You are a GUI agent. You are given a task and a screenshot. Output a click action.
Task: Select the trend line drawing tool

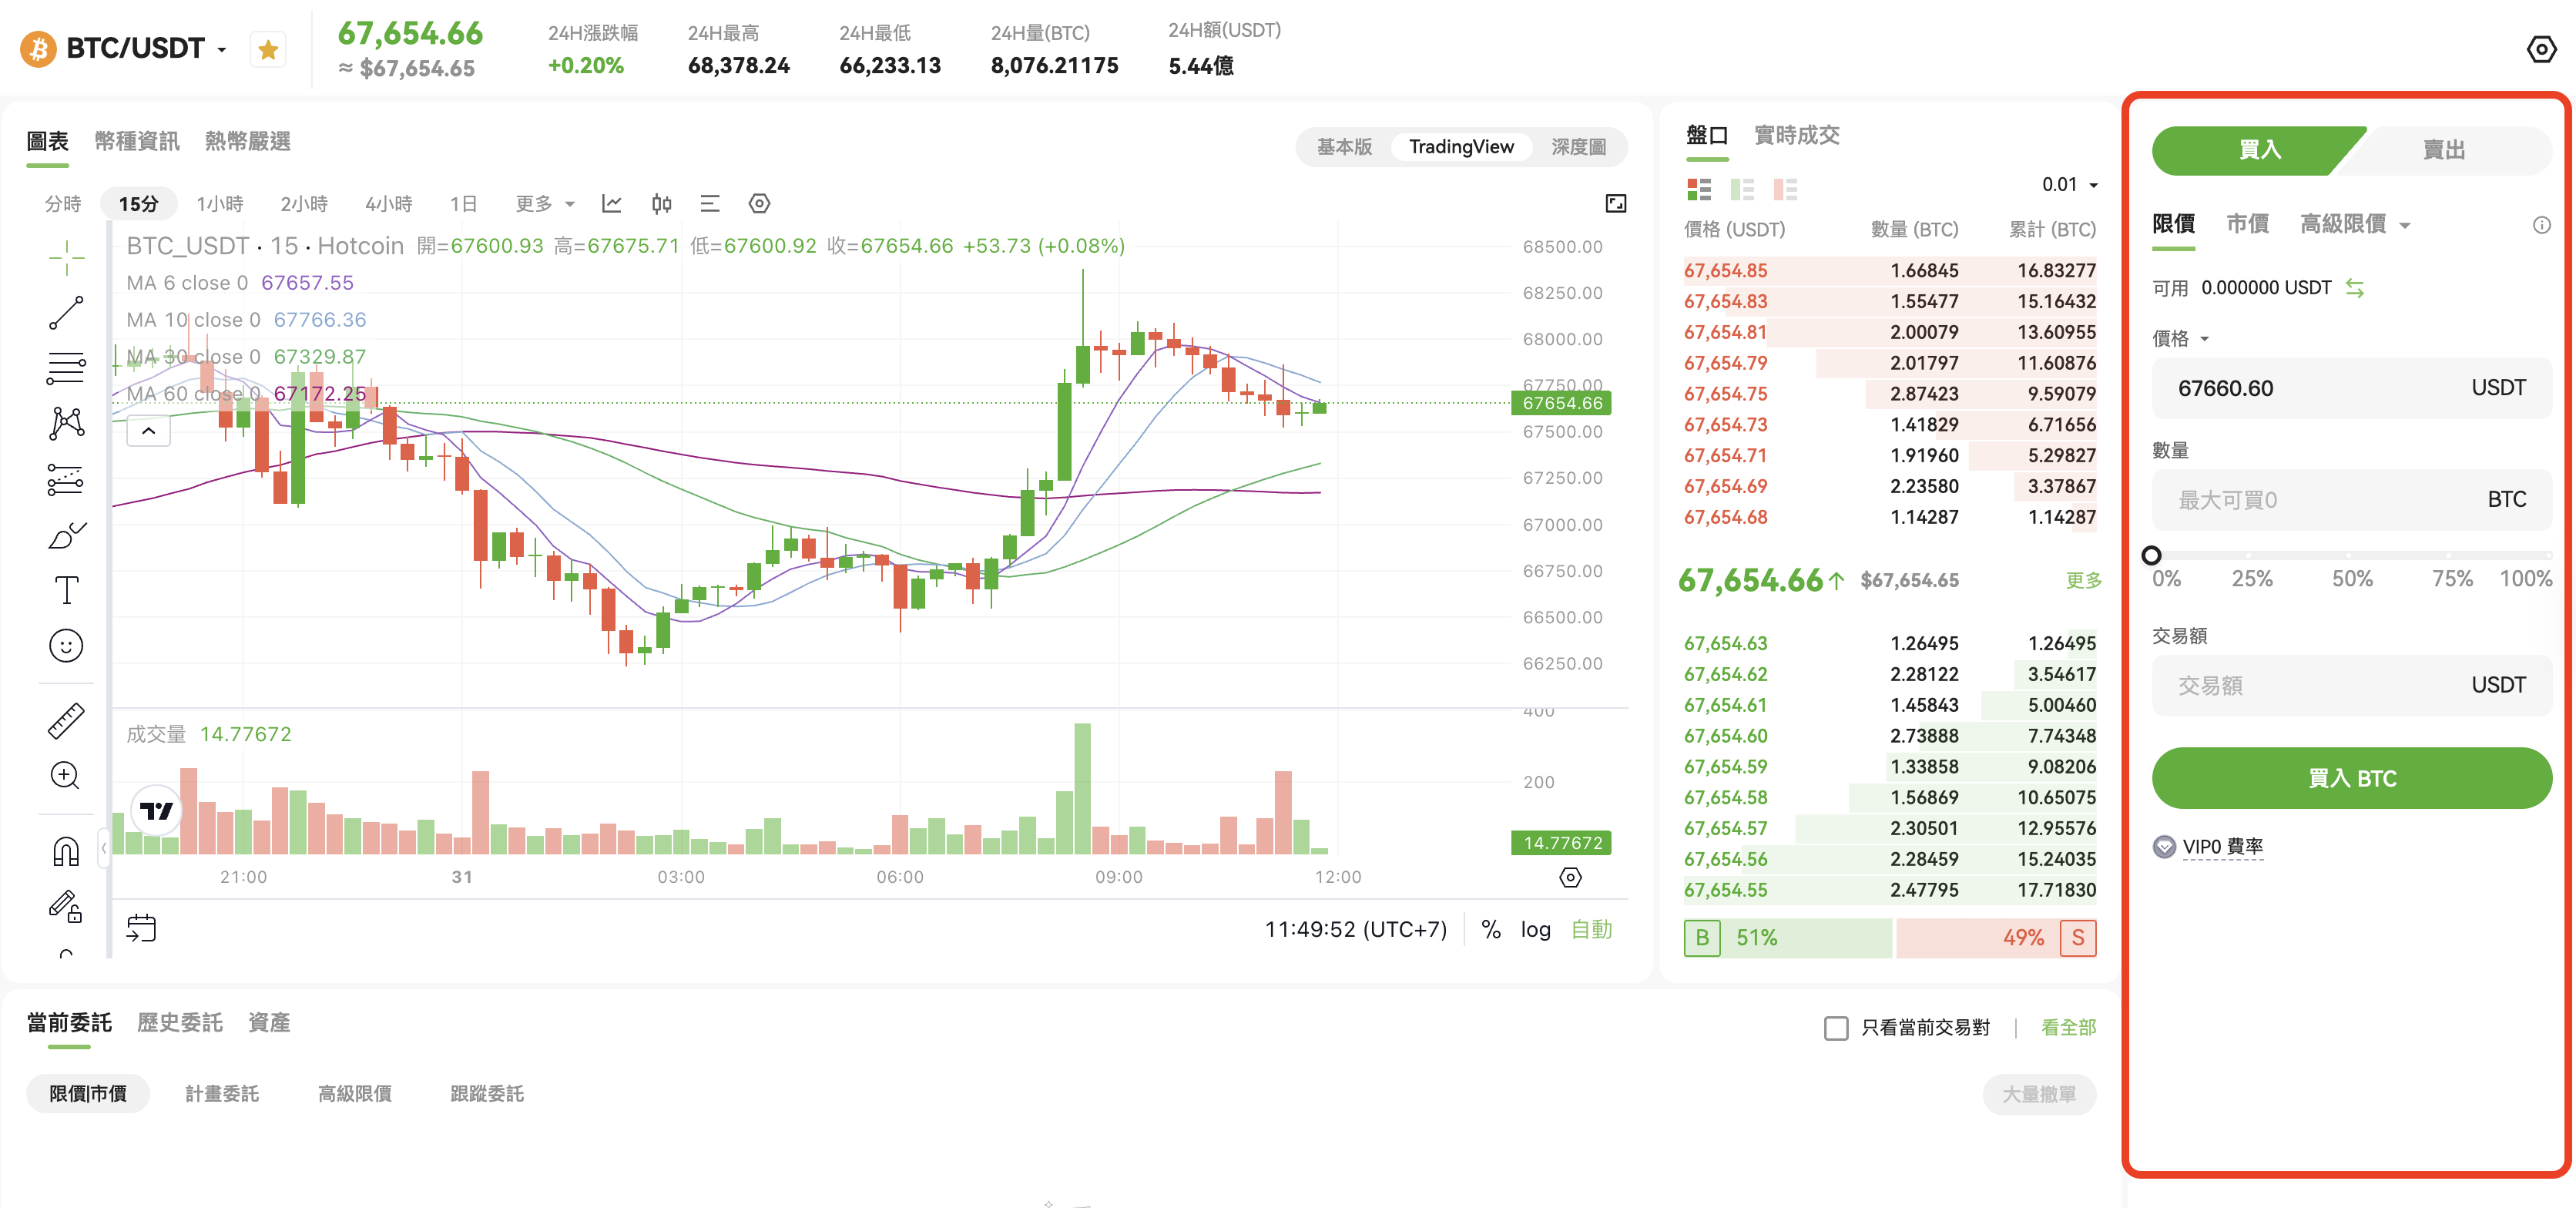click(x=66, y=313)
